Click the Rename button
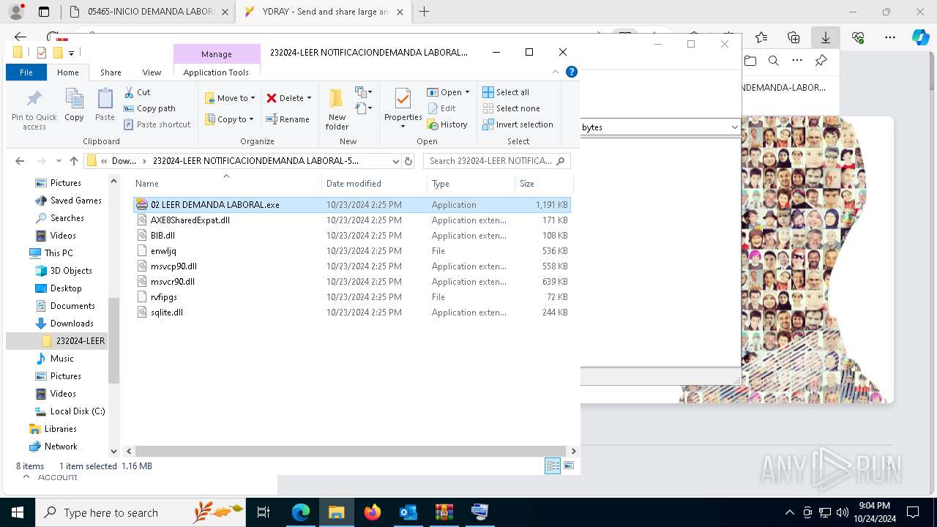This screenshot has width=937, height=527. [288, 119]
